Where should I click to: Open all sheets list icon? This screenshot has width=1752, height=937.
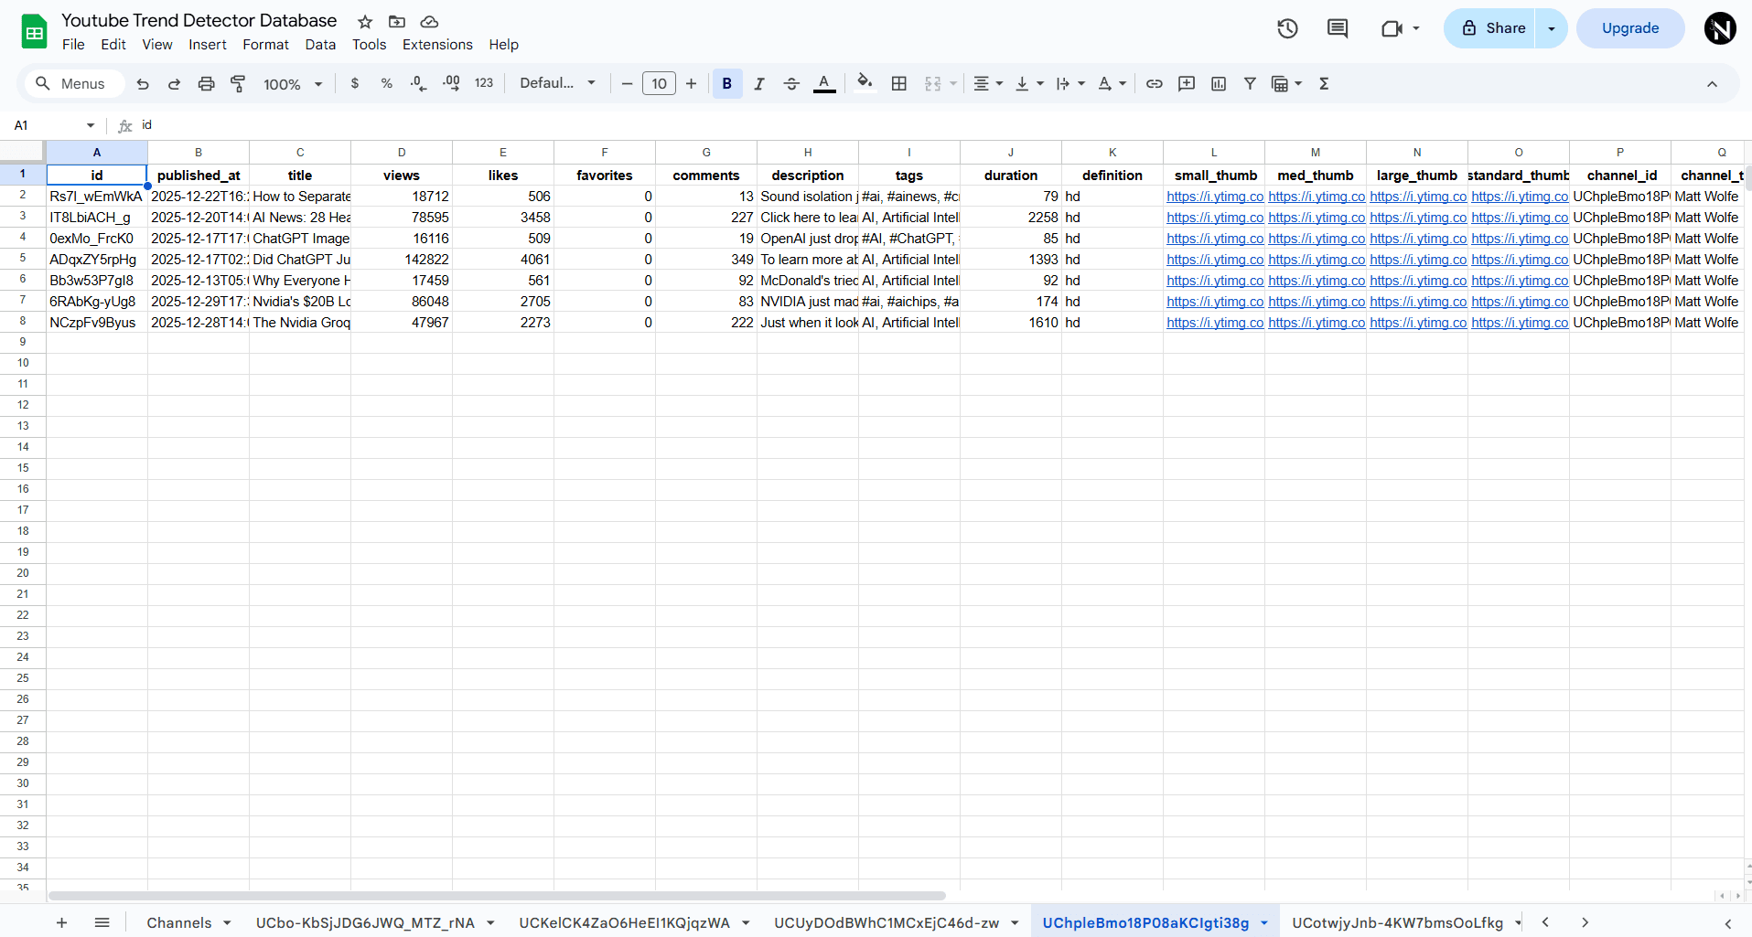click(102, 923)
